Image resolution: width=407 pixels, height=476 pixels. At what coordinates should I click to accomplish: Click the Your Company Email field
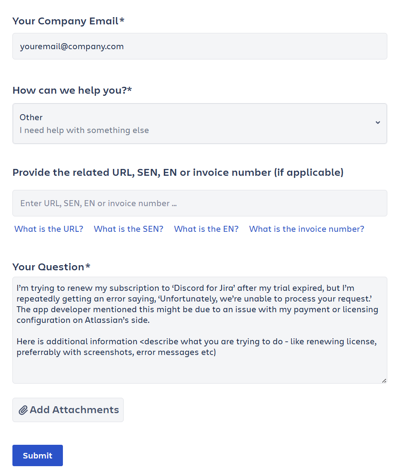[x=199, y=46]
